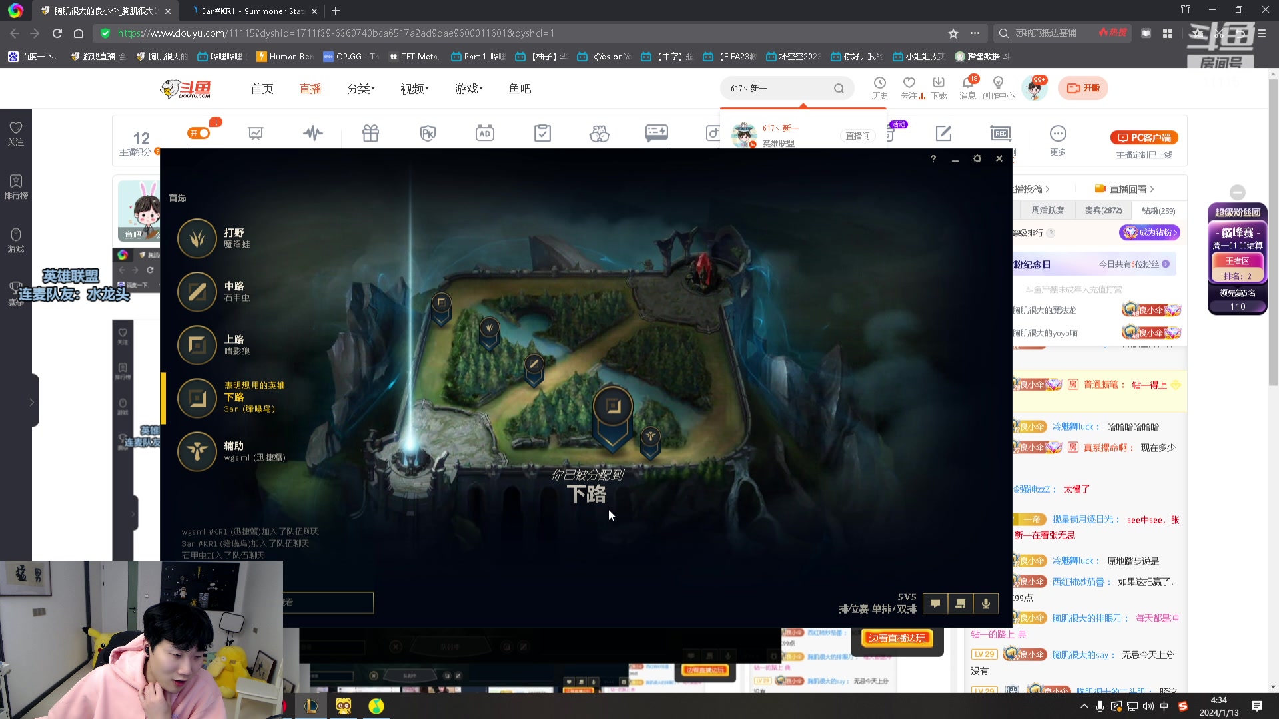1279x719 pixels.
Task: Click the Douyu logo
Action: point(186,89)
